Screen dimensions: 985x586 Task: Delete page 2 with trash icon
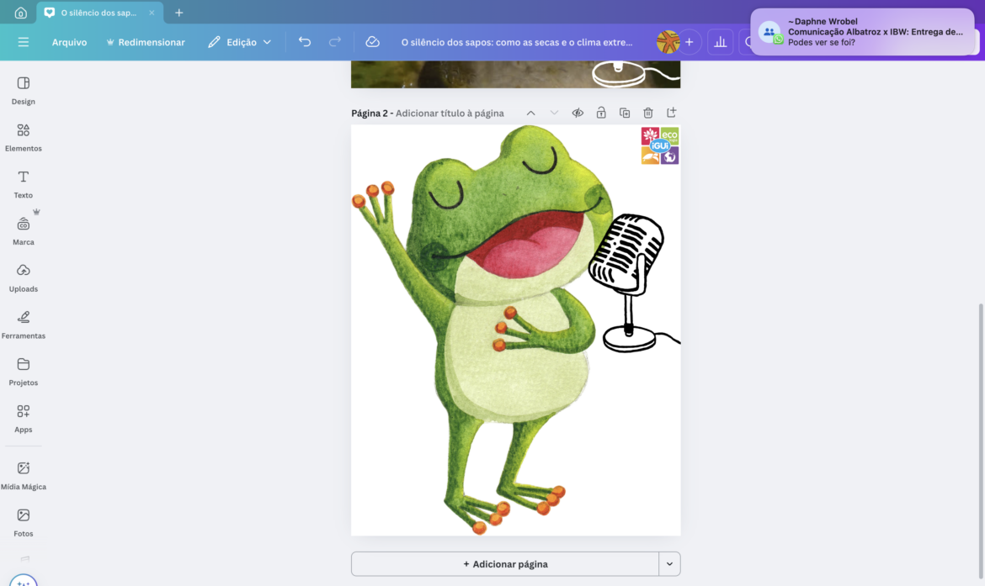[x=648, y=113]
